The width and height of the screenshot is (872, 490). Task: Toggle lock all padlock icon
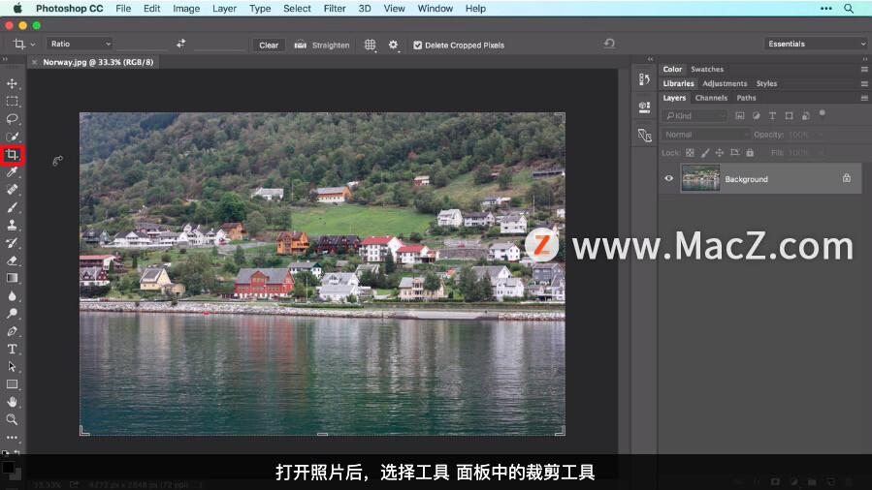click(750, 153)
